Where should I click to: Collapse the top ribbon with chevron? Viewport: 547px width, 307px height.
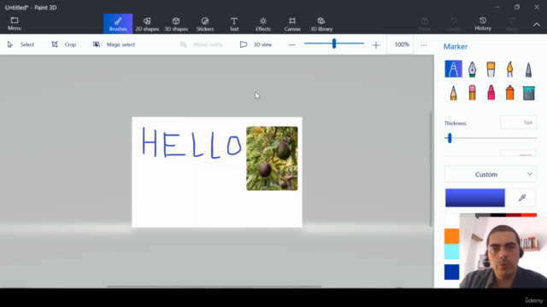(537, 25)
